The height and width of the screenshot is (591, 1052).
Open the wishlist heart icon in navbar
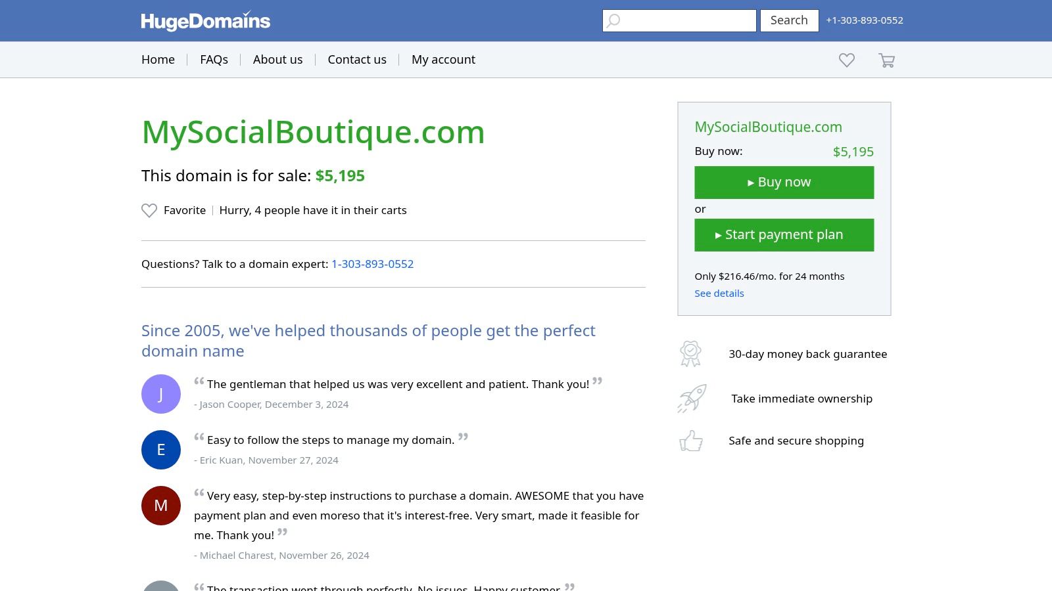[x=847, y=60]
